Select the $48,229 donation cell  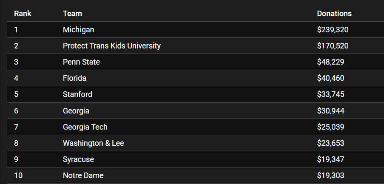330,62
